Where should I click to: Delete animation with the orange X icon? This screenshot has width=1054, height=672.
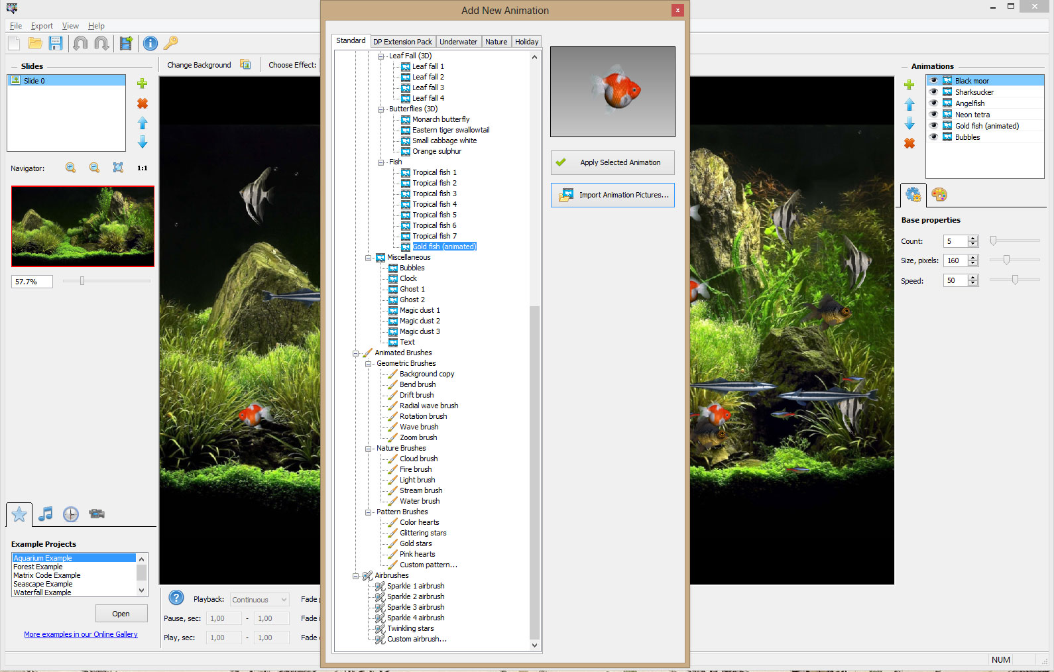click(x=909, y=143)
